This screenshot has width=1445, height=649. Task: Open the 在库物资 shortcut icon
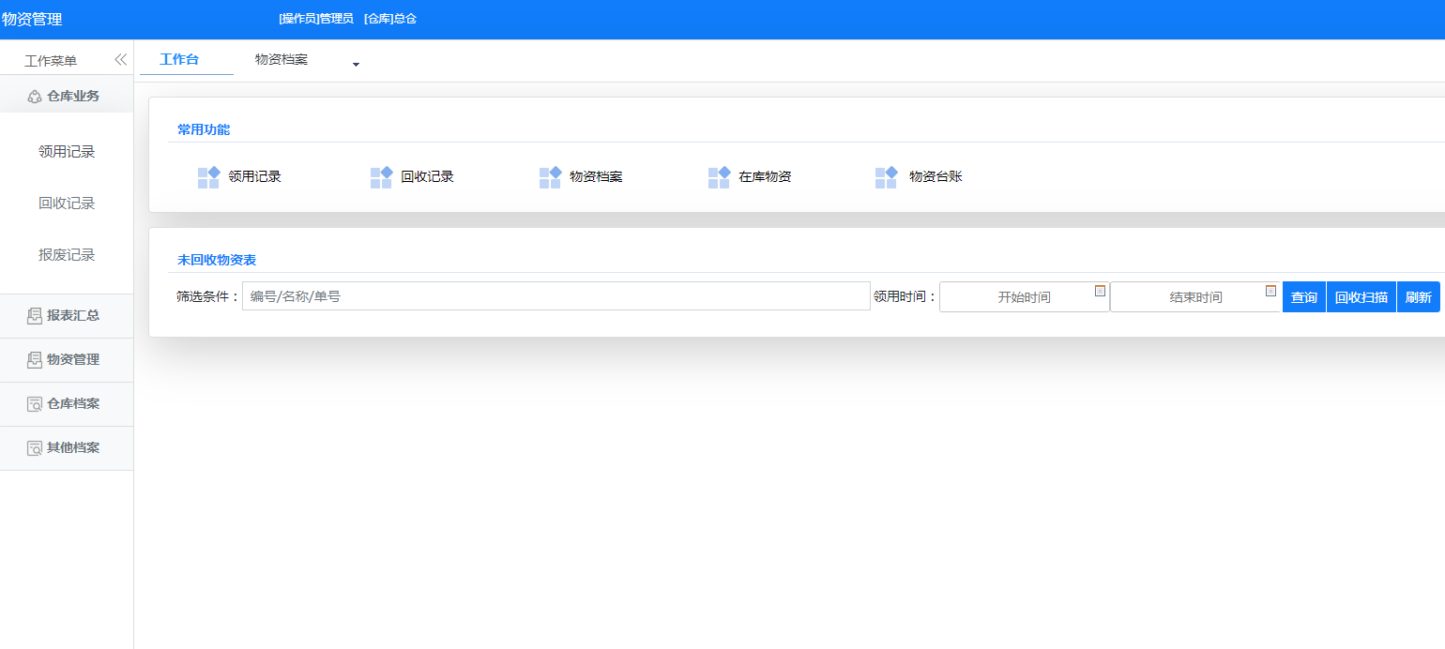[719, 177]
